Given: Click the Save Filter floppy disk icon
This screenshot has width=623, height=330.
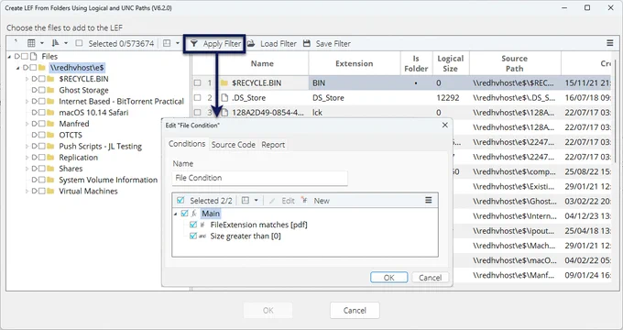Looking at the screenshot, I should pos(306,43).
